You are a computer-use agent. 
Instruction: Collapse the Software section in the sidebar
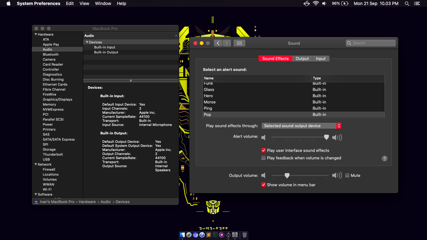tap(36, 194)
